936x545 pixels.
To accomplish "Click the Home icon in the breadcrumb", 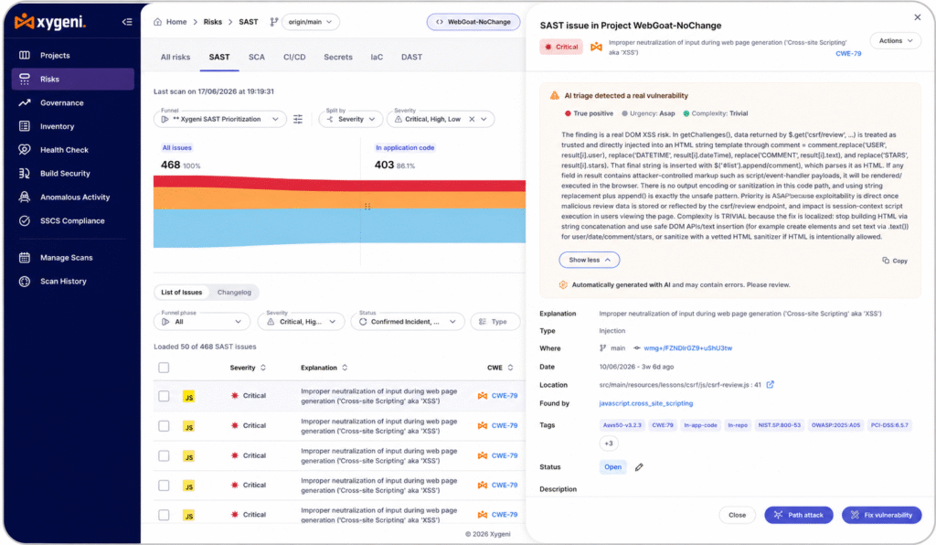I will (157, 22).
